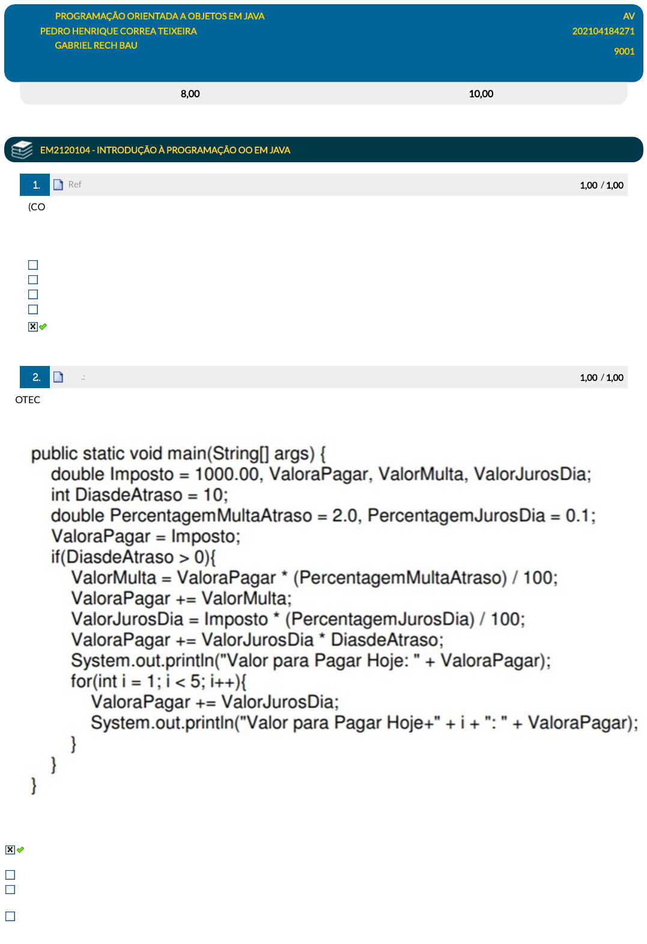647x944 pixels.
Task: Click the document icon beside question 2
Action: pos(58,377)
